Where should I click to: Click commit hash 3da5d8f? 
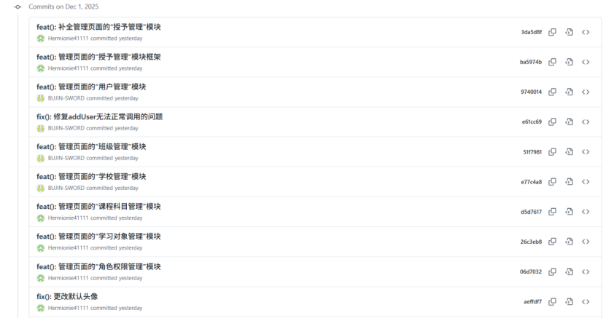(x=531, y=32)
